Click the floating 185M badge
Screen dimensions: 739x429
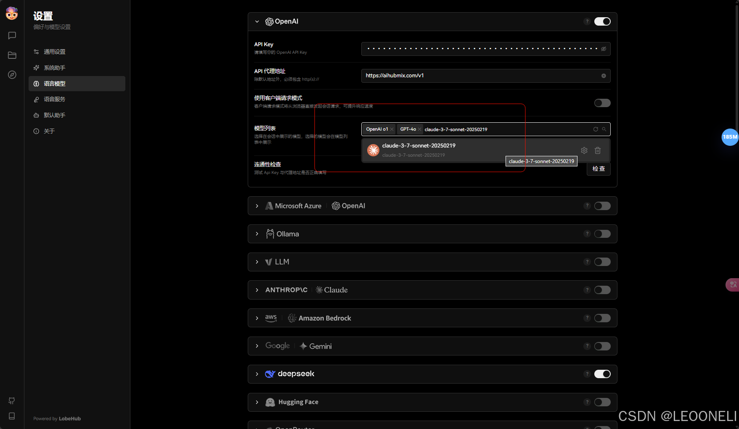(x=730, y=137)
